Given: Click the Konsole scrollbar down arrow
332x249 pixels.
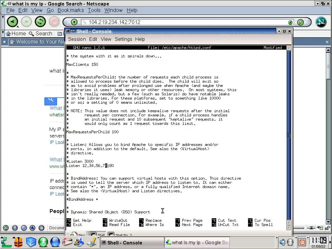Looking at the screenshot, I should [x=289, y=227].
